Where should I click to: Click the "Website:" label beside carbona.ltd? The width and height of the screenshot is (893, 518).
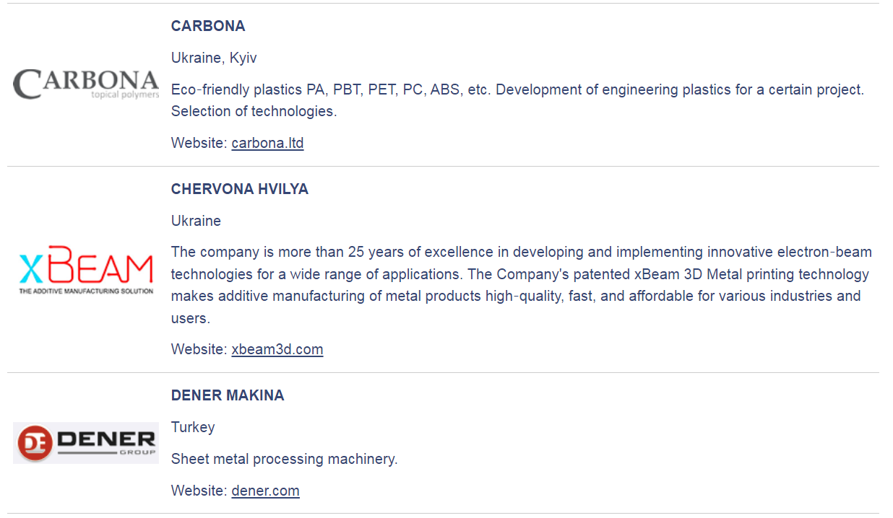tap(199, 143)
